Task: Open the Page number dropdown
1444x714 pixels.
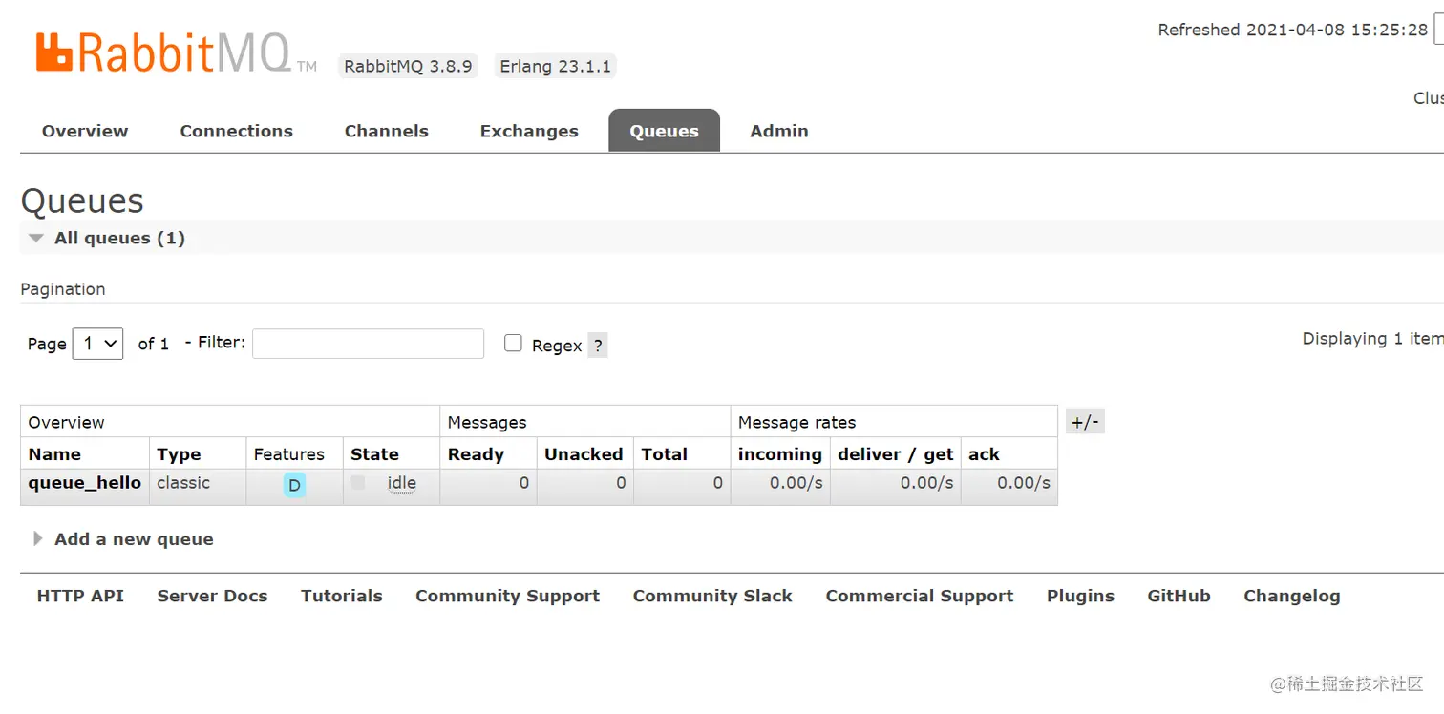Action: tap(97, 343)
